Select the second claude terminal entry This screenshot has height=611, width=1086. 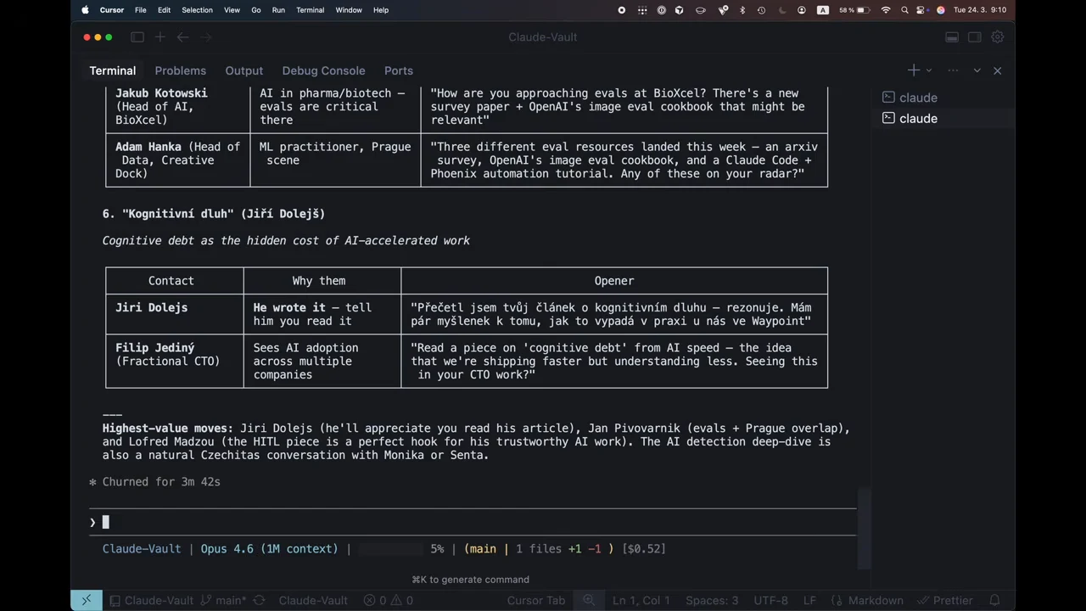(x=943, y=118)
